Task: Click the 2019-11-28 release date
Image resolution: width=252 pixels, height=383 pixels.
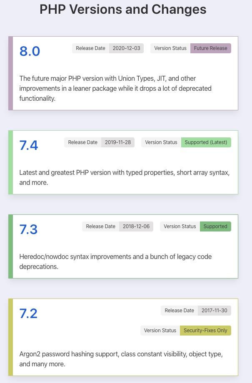Action: (117, 142)
